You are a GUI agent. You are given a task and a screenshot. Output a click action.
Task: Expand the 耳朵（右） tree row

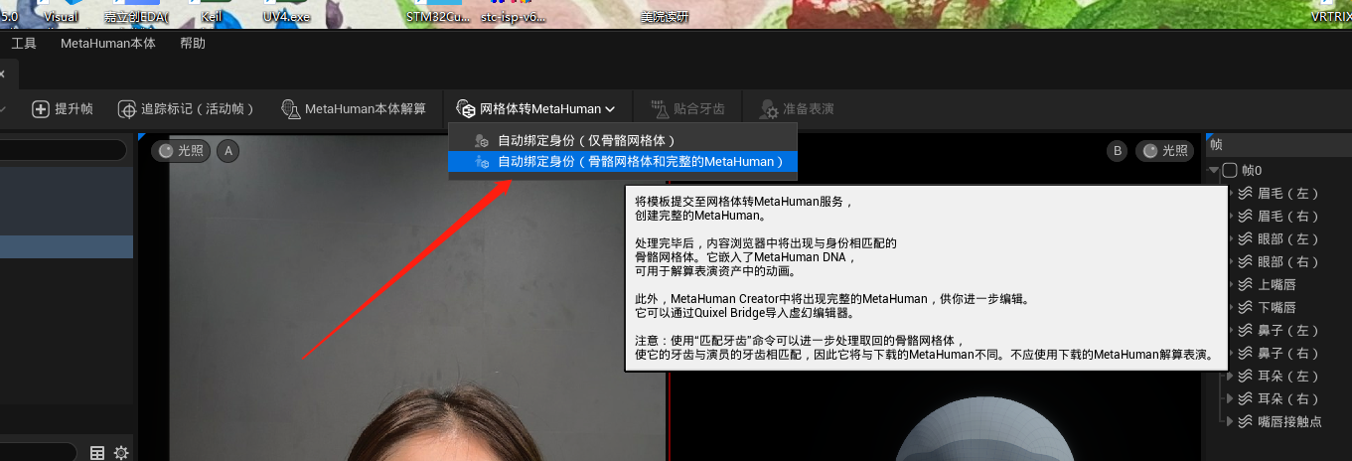click(x=1232, y=398)
